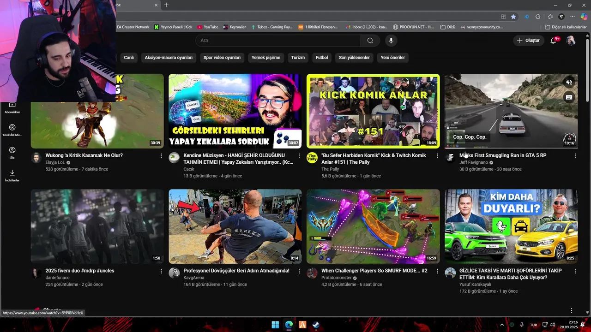Open Abonelikler in the left sidebar
591x332 pixels.
pyautogui.click(x=12, y=108)
